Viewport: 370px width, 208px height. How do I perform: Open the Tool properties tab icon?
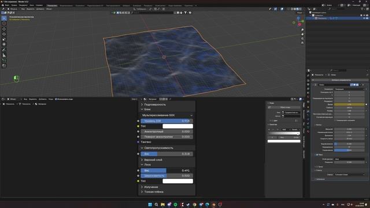308,76
